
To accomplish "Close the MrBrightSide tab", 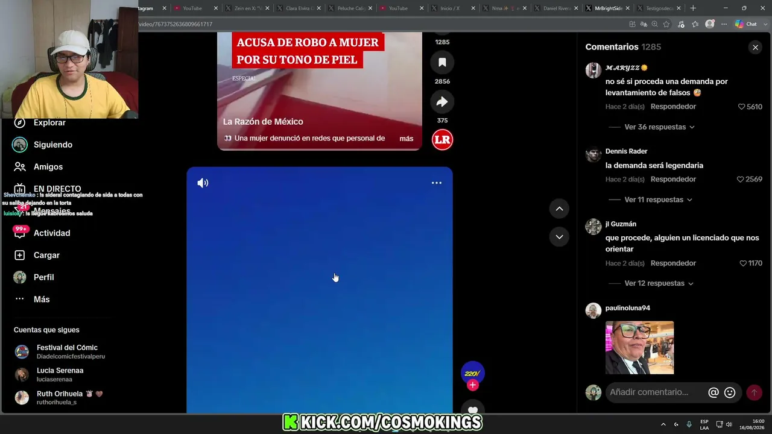I will click(628, 8).
